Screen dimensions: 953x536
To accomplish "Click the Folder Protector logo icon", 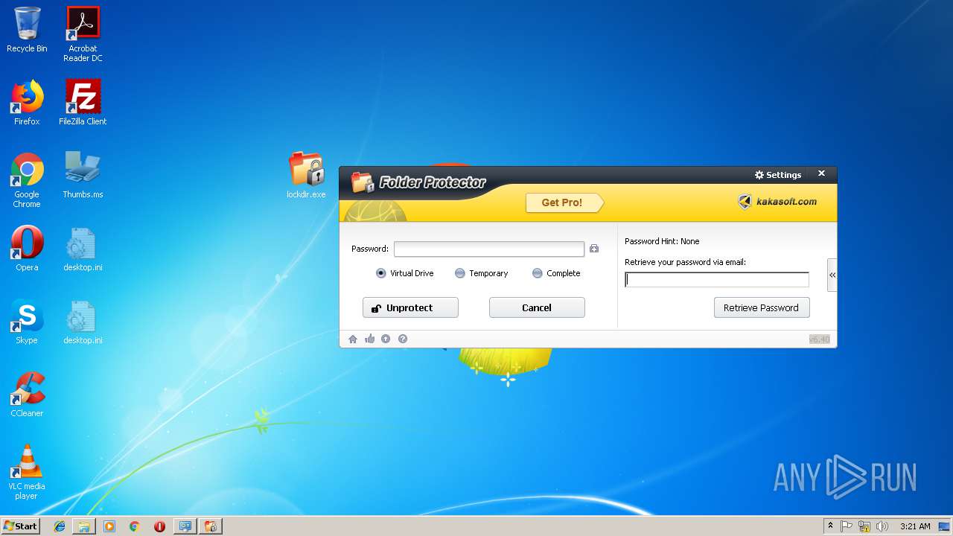I will [363, 182].
